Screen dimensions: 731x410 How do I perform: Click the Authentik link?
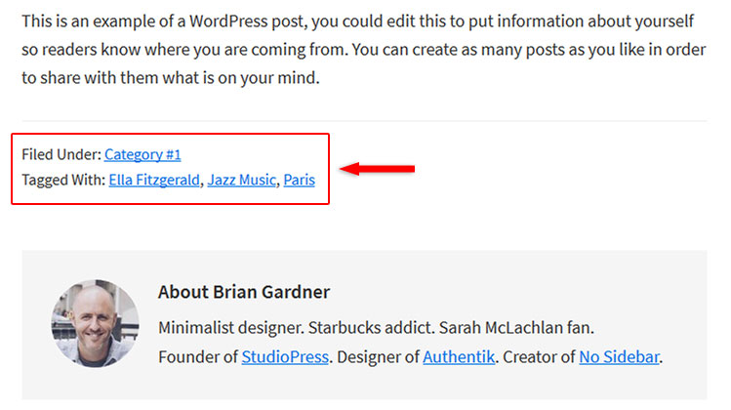pos(459,357)
